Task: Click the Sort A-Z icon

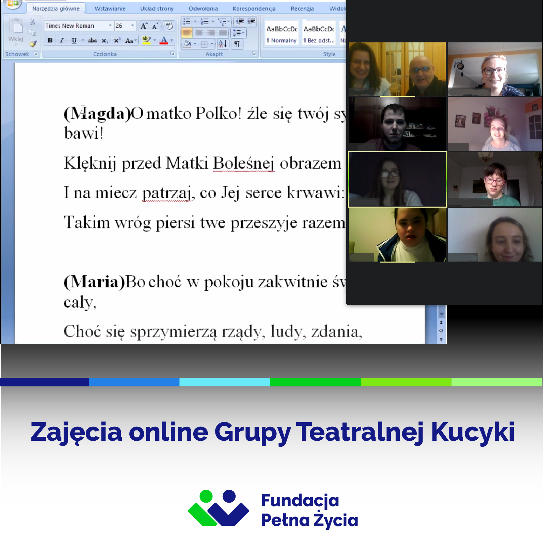Action: (223, 44)
